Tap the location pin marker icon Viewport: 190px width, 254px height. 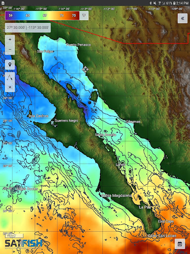pos(10,64)
